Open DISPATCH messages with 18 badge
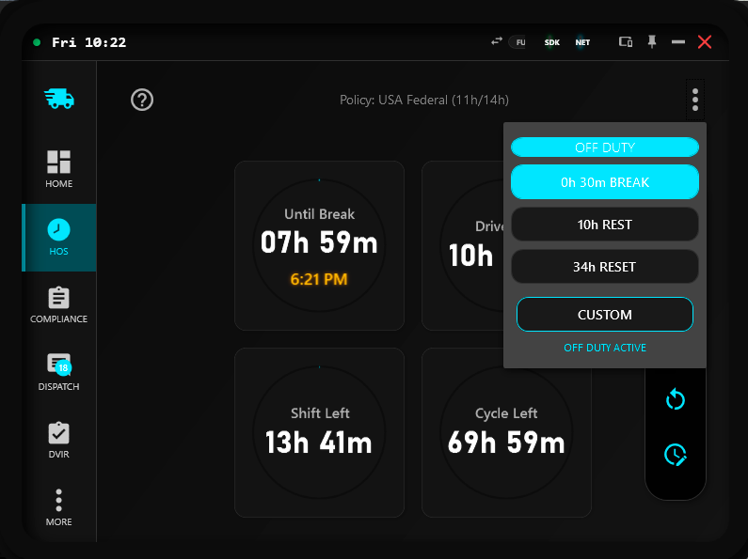The width and height of the screenshot is (748, 559). (58, 372)
